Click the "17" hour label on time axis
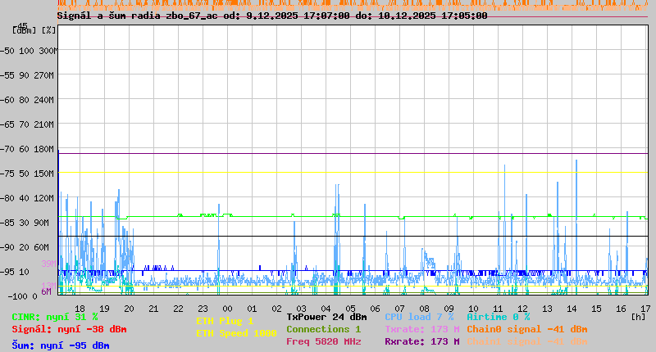Viewport: 656px width, 352px height. [x=645, y=309]
